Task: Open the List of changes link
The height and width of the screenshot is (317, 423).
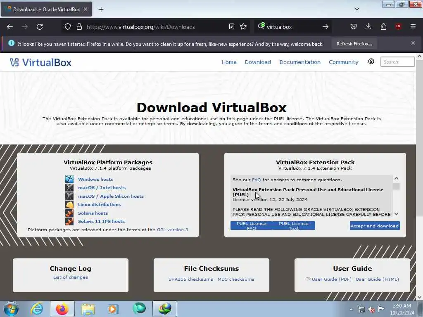Action: 70,277
